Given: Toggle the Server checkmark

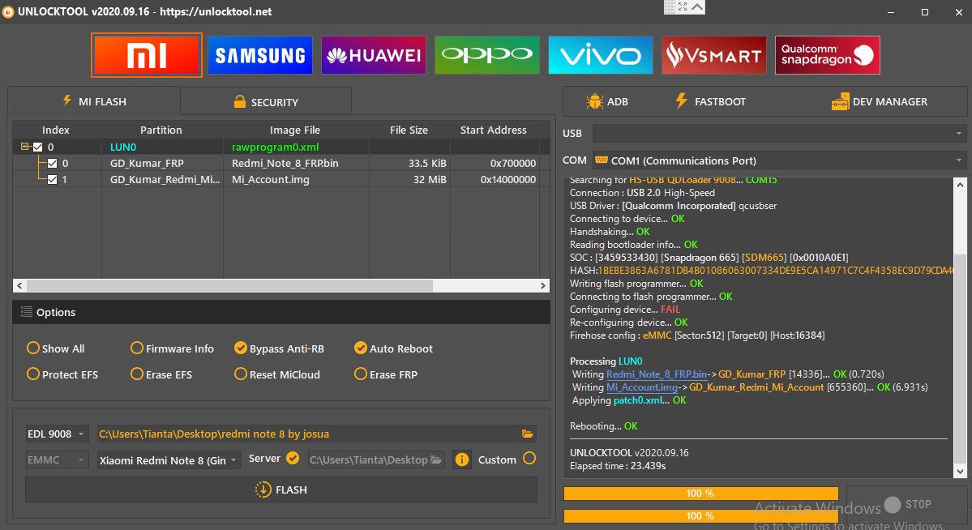Looking at the screenshot, I should pyautogui.click(x=293, y=458).
